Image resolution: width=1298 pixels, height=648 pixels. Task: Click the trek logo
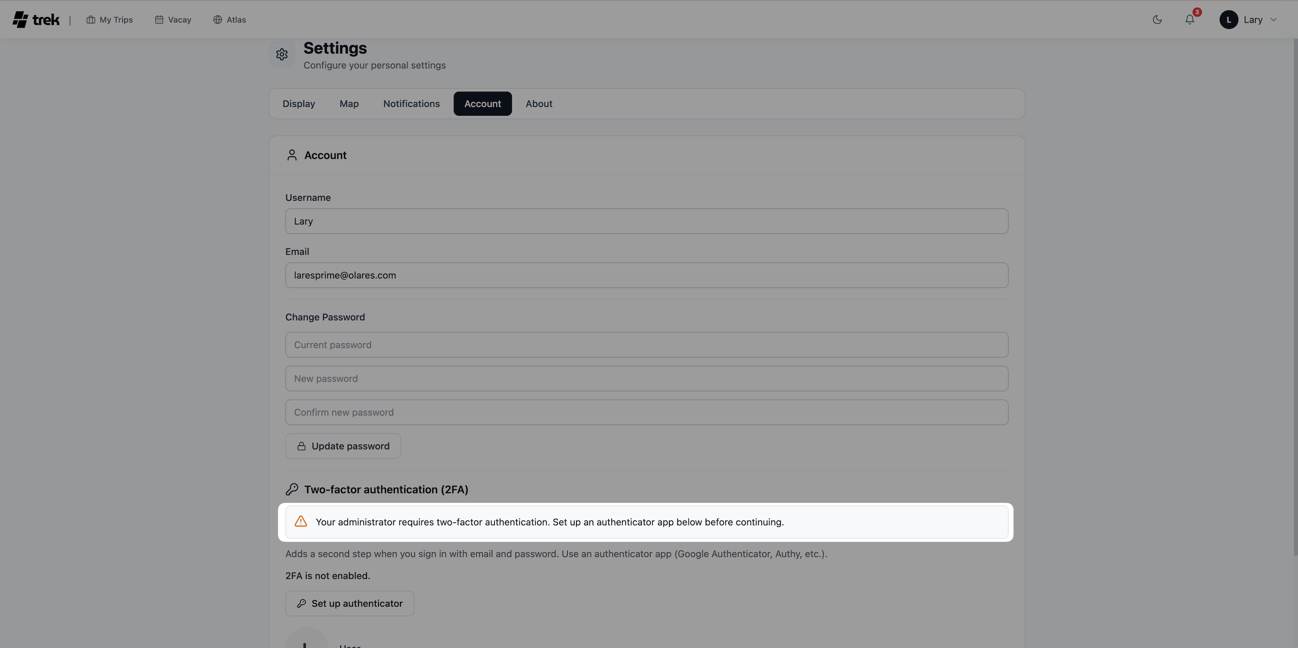35,19
